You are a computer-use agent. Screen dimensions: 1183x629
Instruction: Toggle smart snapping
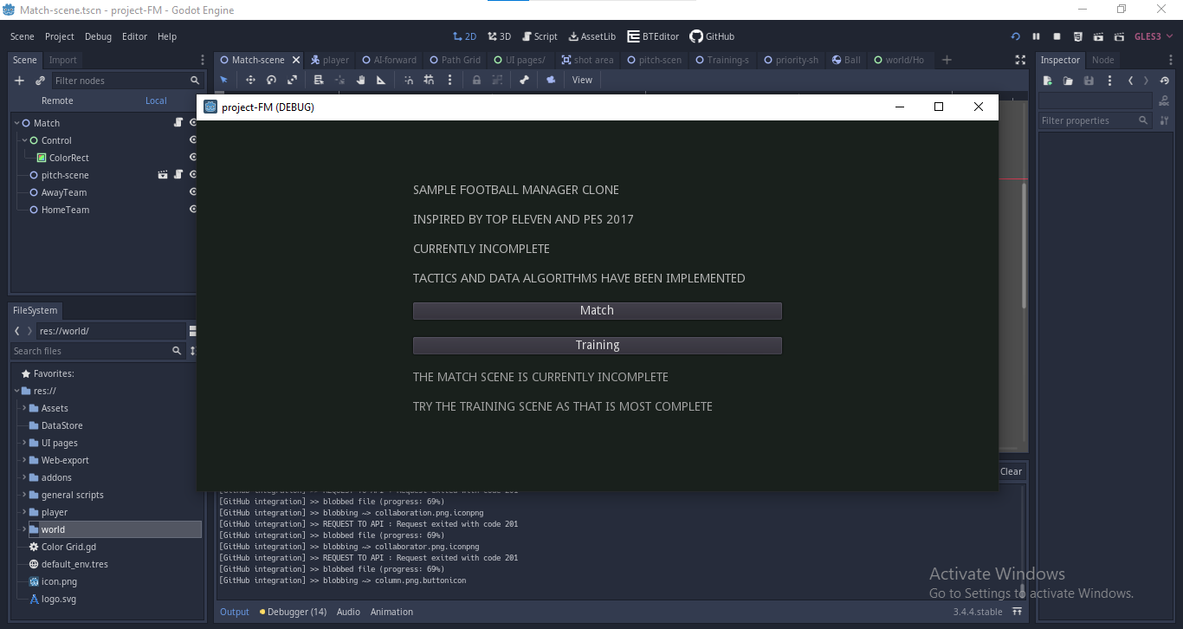(x=409, y=79)
